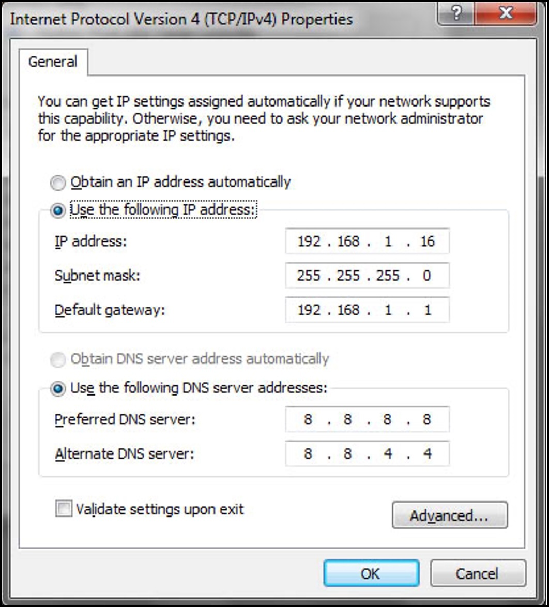Click the Alternate DNS server field

(368, 453)
